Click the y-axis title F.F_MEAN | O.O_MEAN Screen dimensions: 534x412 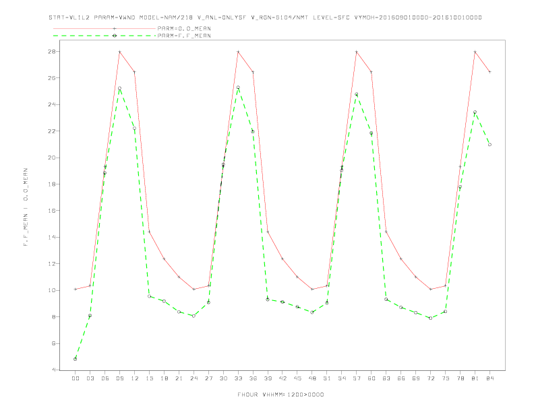pyautogui.click(x=26, y=207)
